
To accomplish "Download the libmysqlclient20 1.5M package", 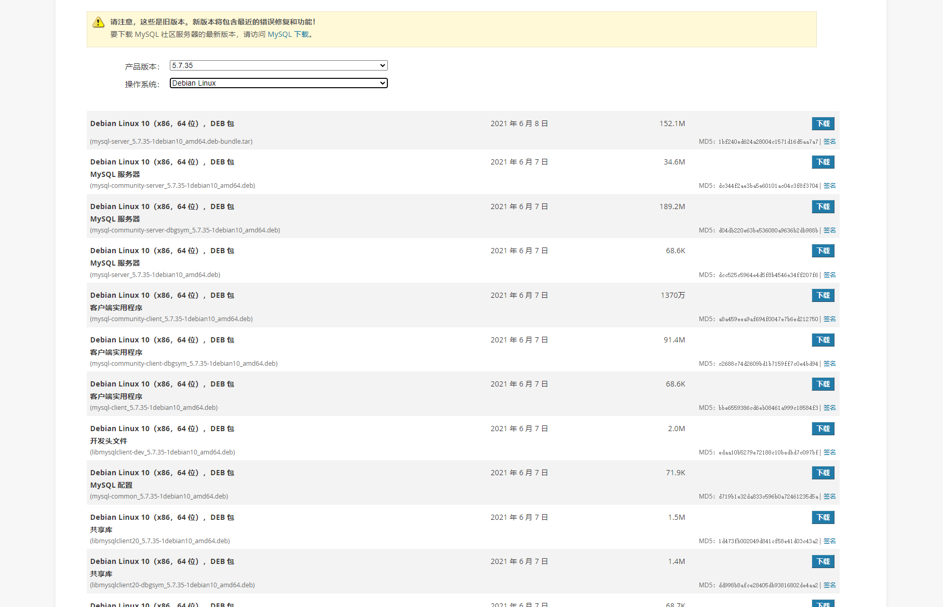I will (823, 517).
